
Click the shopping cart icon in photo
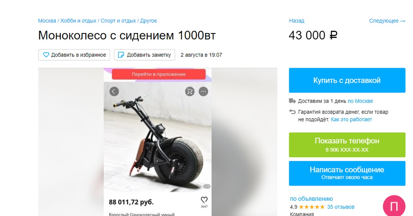pyautogui.click(x=190, y=91)
